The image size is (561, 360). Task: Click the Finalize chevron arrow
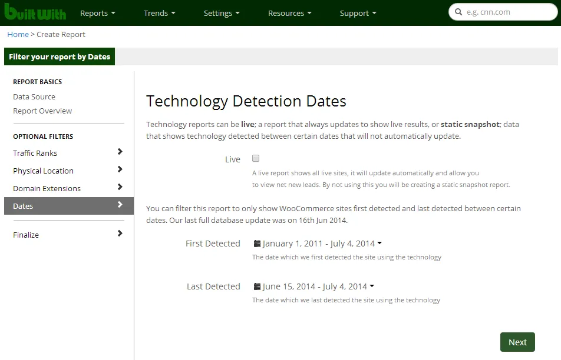click(x=120, y=234)
